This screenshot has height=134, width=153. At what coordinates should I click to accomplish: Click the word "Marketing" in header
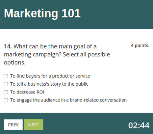[x=31, y=14]
